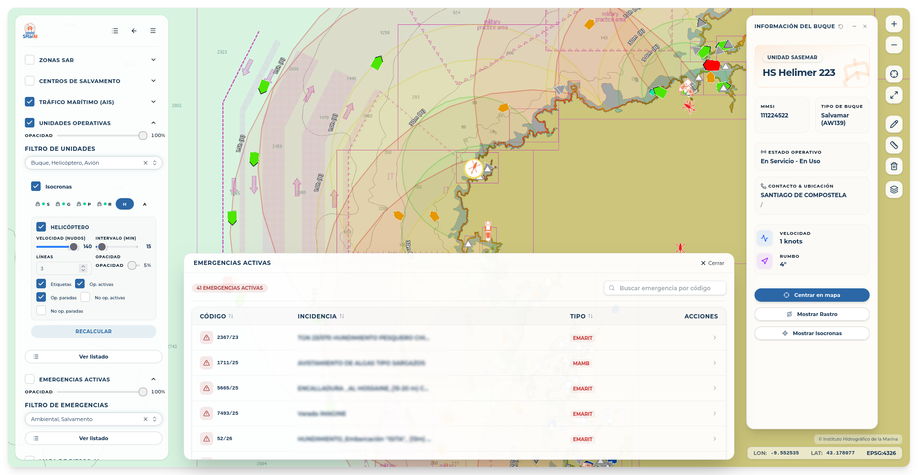
Task: Click Ver listado under Unidades Operativas
Action: (94, 357)
